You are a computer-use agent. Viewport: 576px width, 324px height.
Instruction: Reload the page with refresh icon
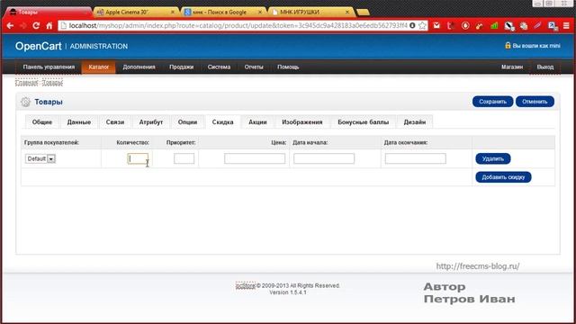[x=36, y=26]
